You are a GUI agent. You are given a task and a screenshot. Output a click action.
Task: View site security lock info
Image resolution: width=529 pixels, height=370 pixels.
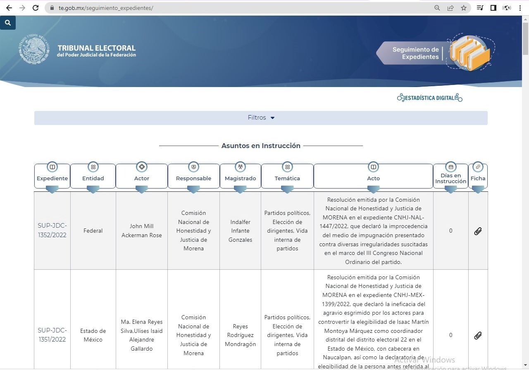52,8
